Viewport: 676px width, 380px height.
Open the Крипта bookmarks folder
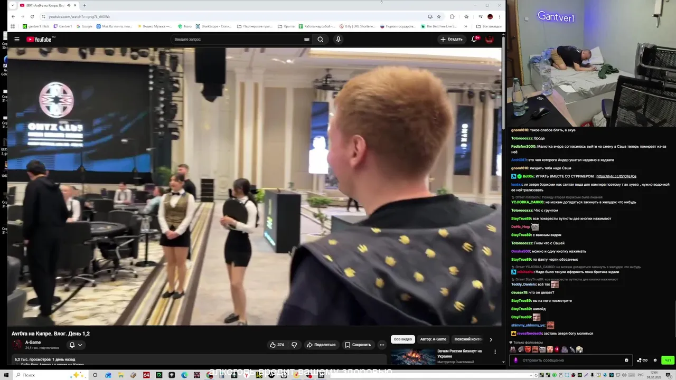[286, 26]
